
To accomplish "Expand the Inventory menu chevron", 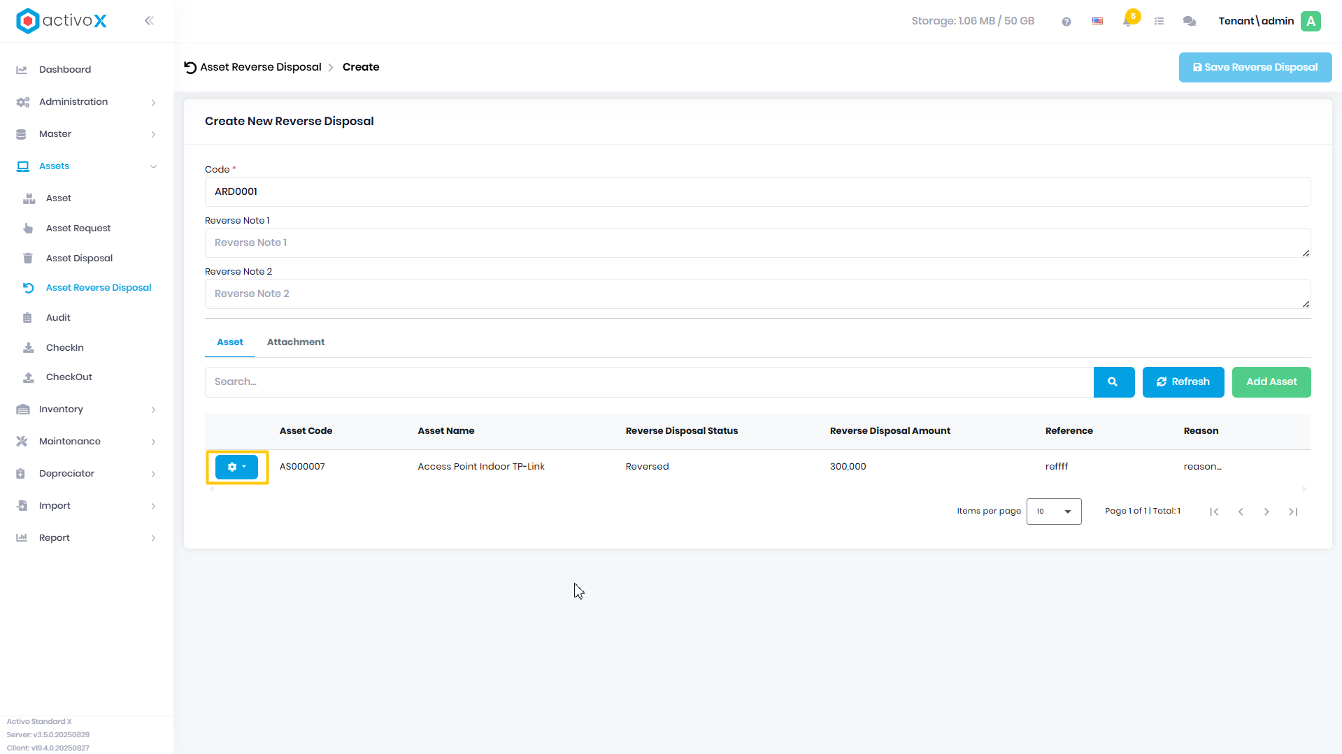I will pyautogui.click(x=153, y=410).
